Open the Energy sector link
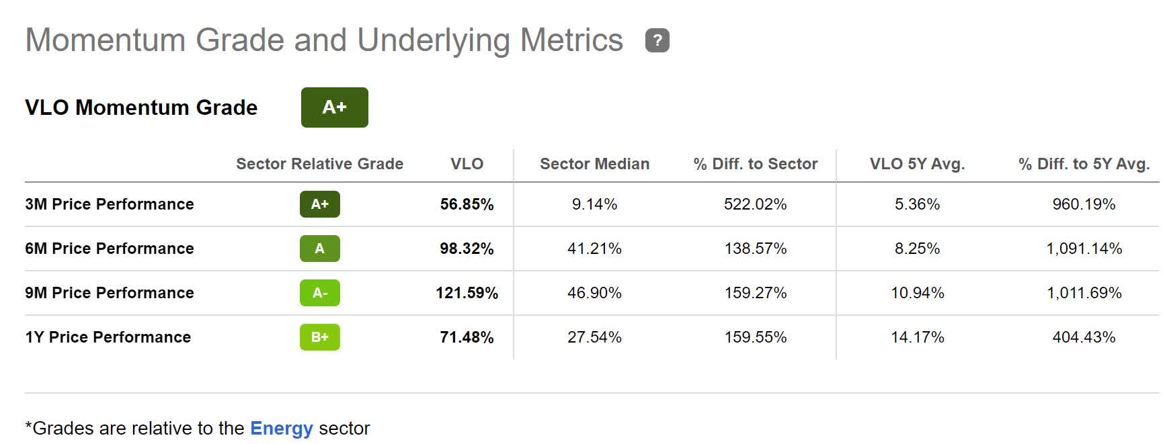Viewport: 1163px width, 444px height. click(281, 429)
